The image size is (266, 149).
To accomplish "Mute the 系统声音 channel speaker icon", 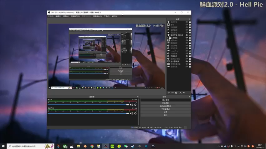I will point(131,113).
